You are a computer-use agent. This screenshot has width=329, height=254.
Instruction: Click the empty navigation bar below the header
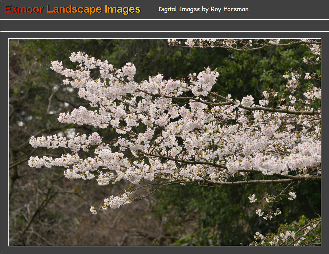pyautogui.click(x=164, y=25)
